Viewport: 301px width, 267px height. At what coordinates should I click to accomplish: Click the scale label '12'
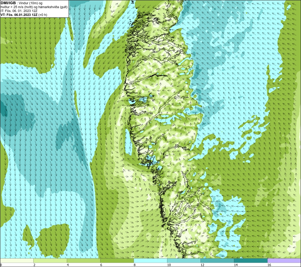pos(202,265)
